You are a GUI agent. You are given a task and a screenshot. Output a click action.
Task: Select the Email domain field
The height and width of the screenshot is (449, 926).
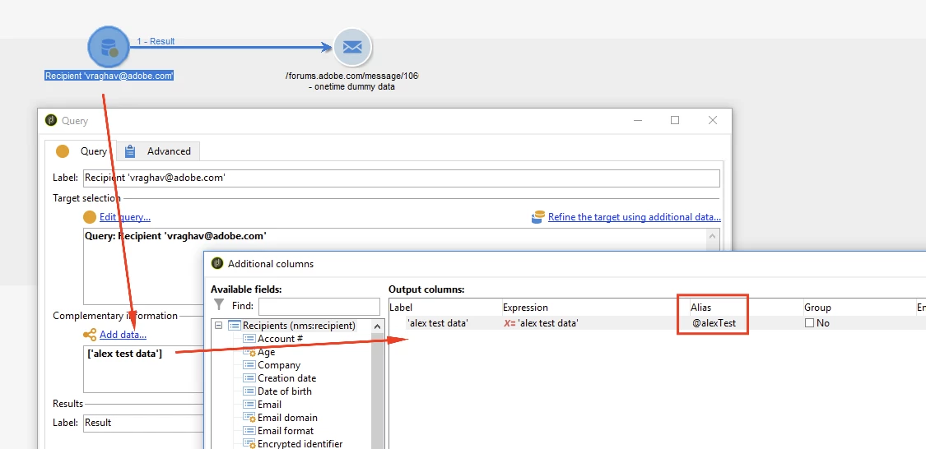tap(287, 418)
